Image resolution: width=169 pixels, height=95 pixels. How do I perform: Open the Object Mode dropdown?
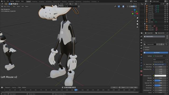pyautogui.click(x=6, y=6)
